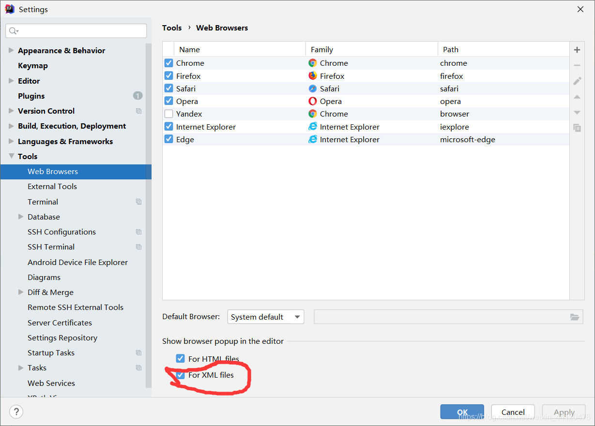This screenshot has height=426, width=595.
Task: Open Android Device File Explorer settings
Action: [x=78, y=262]
